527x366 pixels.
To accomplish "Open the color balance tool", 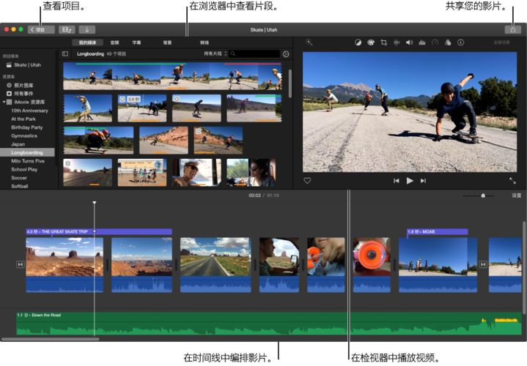I will point(358,43).
